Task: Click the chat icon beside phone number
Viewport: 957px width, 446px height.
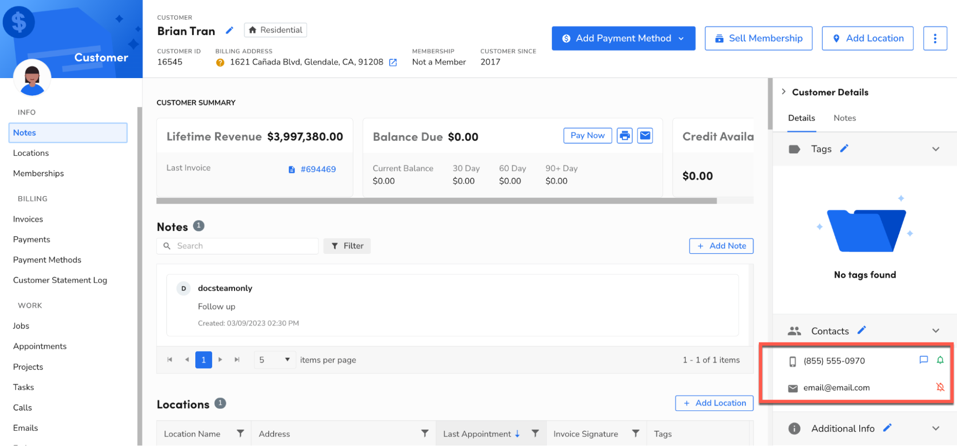Action: [923, 360]
